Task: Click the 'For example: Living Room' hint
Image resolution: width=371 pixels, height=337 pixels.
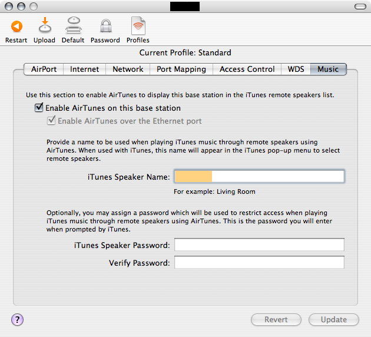Action: pos(214,191)
